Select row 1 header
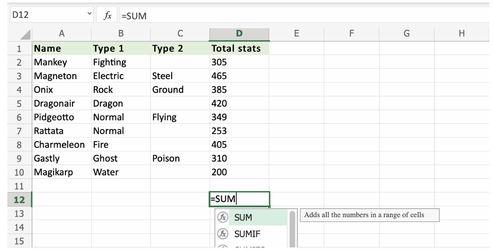This screenshot has width=494, height=250. [x=14, y=48]
